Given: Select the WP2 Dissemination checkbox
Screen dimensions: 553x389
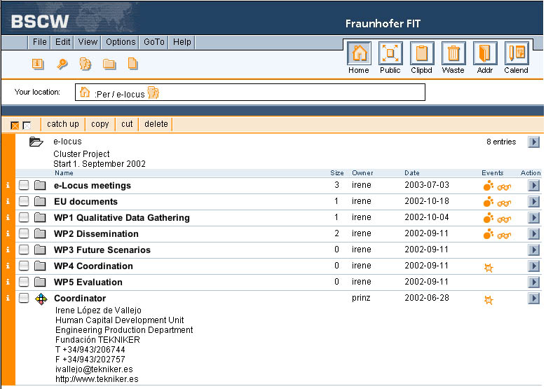Looking at the screenshot, I should click(x=24, y=234).
